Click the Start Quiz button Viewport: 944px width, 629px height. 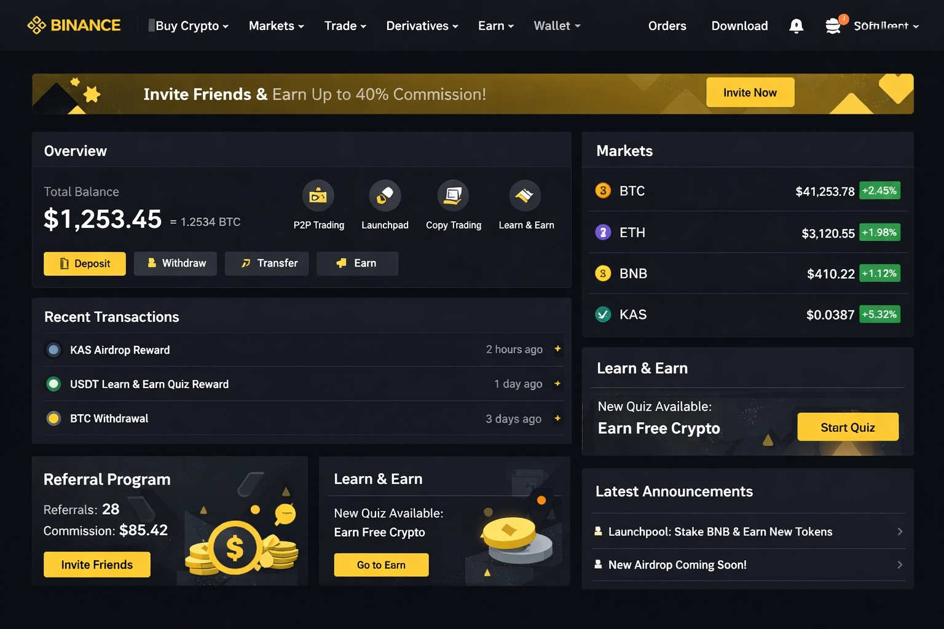click(x=848, y=427)
